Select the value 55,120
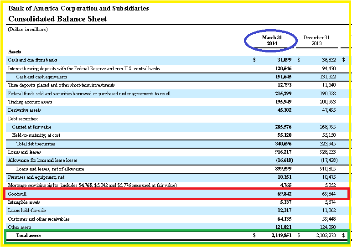 click(285, 135)
